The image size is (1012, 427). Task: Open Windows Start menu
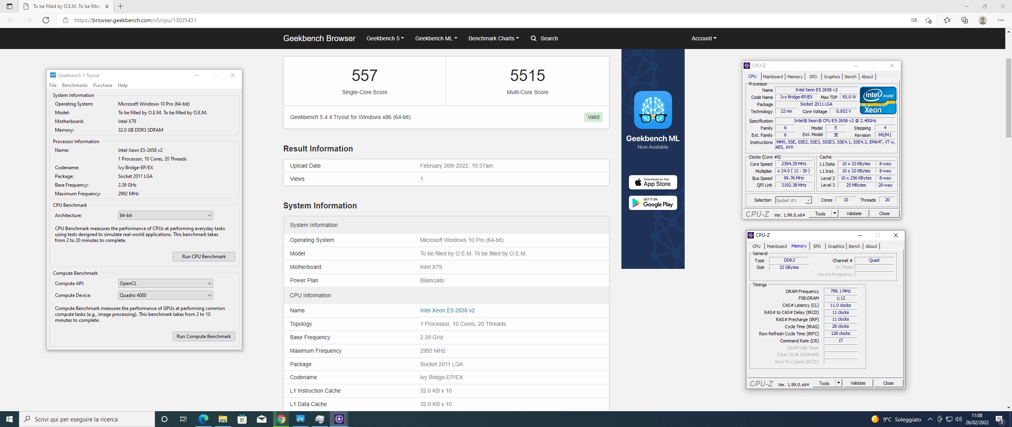click(x=9, y=419)
